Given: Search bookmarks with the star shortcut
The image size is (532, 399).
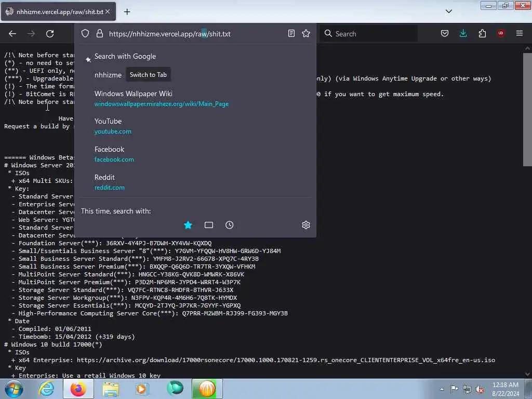Looking at the screenshot, I should (x=188, y=225).
